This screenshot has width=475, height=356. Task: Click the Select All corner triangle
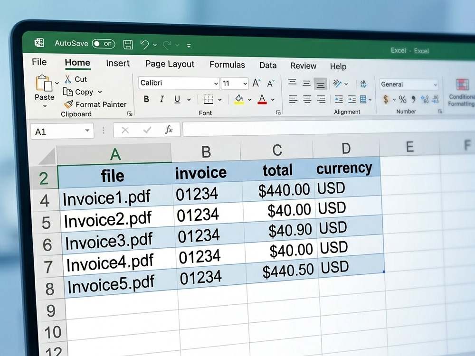pyautogui.click(x=47, y=156)
